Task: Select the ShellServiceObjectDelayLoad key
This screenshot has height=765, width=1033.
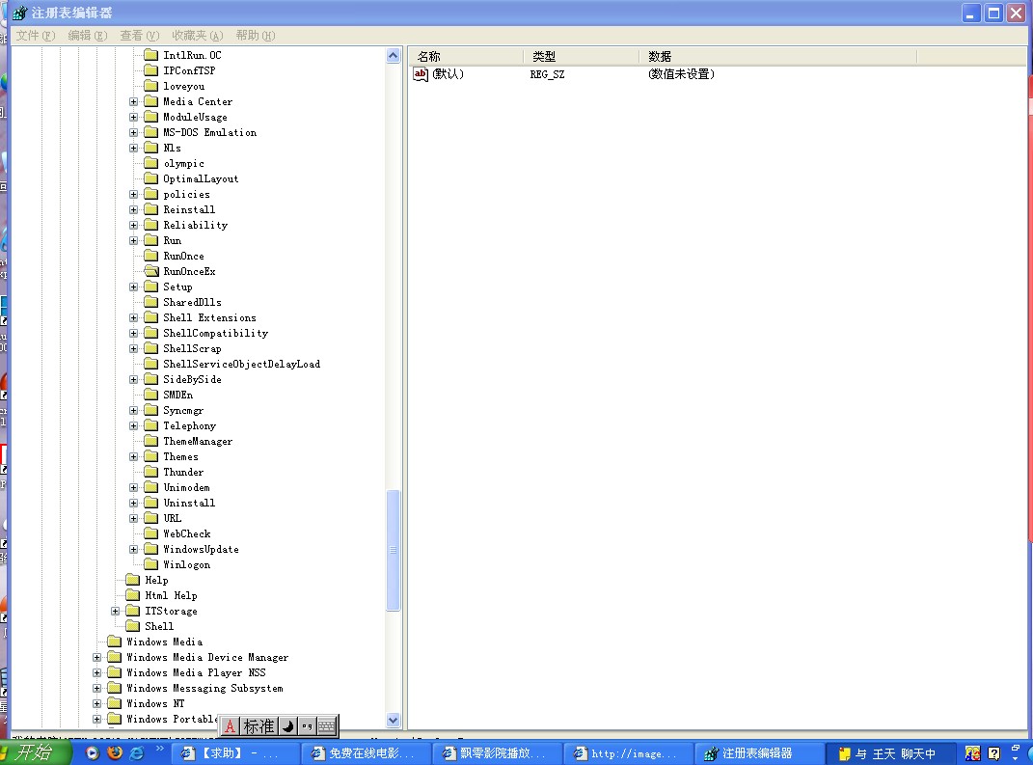Action: tap(242, 364)
